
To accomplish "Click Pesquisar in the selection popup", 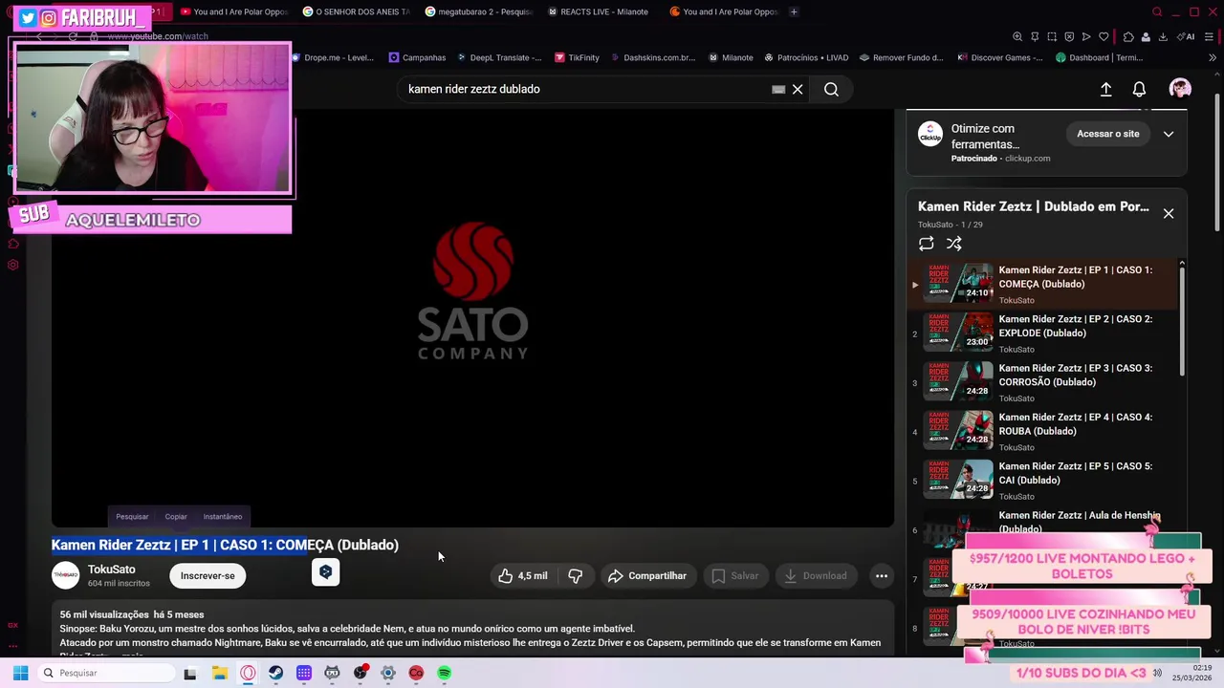I will 132,517.
